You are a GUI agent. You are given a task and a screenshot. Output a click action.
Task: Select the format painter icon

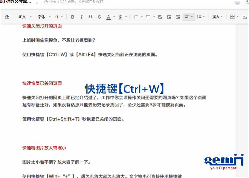click(7, 17)
